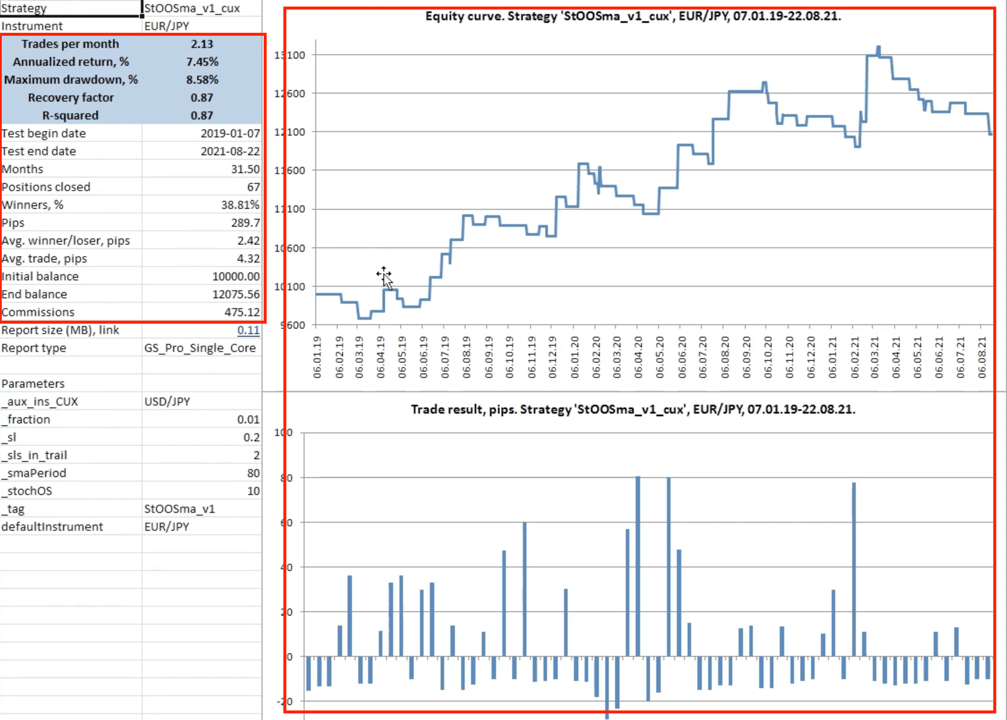Click Commissions value 475.12
Screen dimensions: 1007x720
tap(242, 312)
